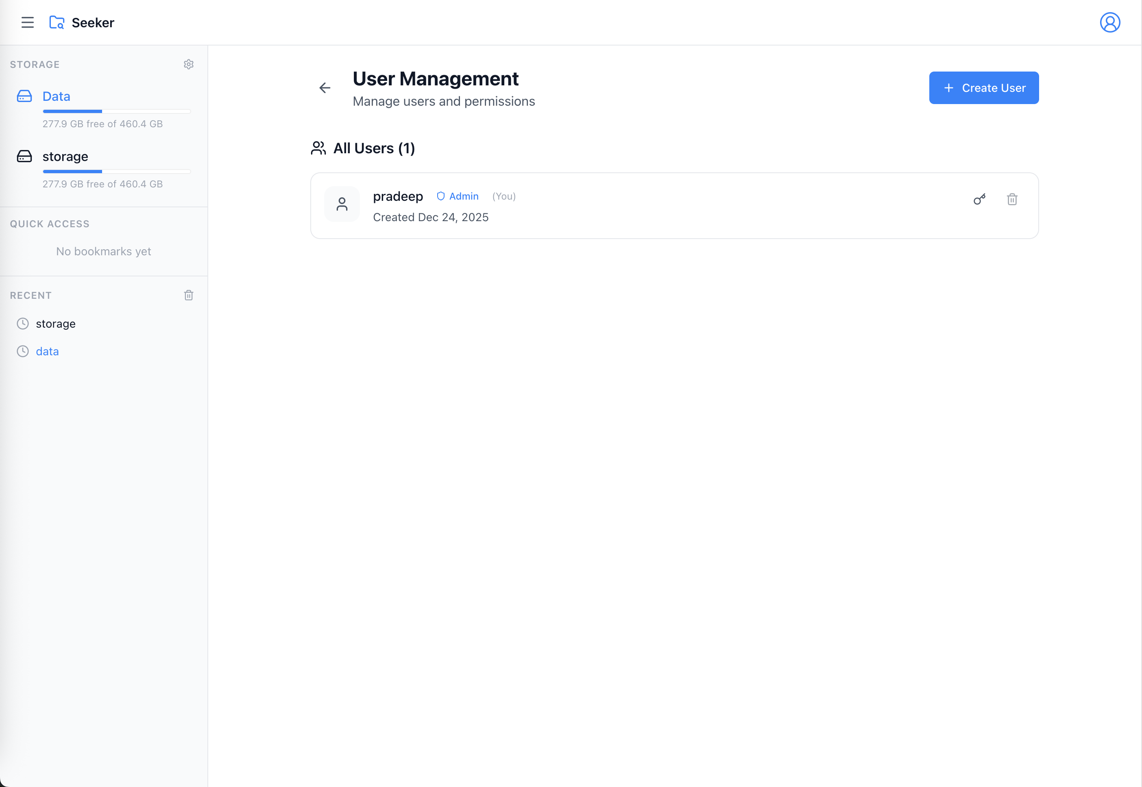Click the clock icon next to data
Image resolution: width=1142 pixels, height=787 pixels.
point(23,352)
